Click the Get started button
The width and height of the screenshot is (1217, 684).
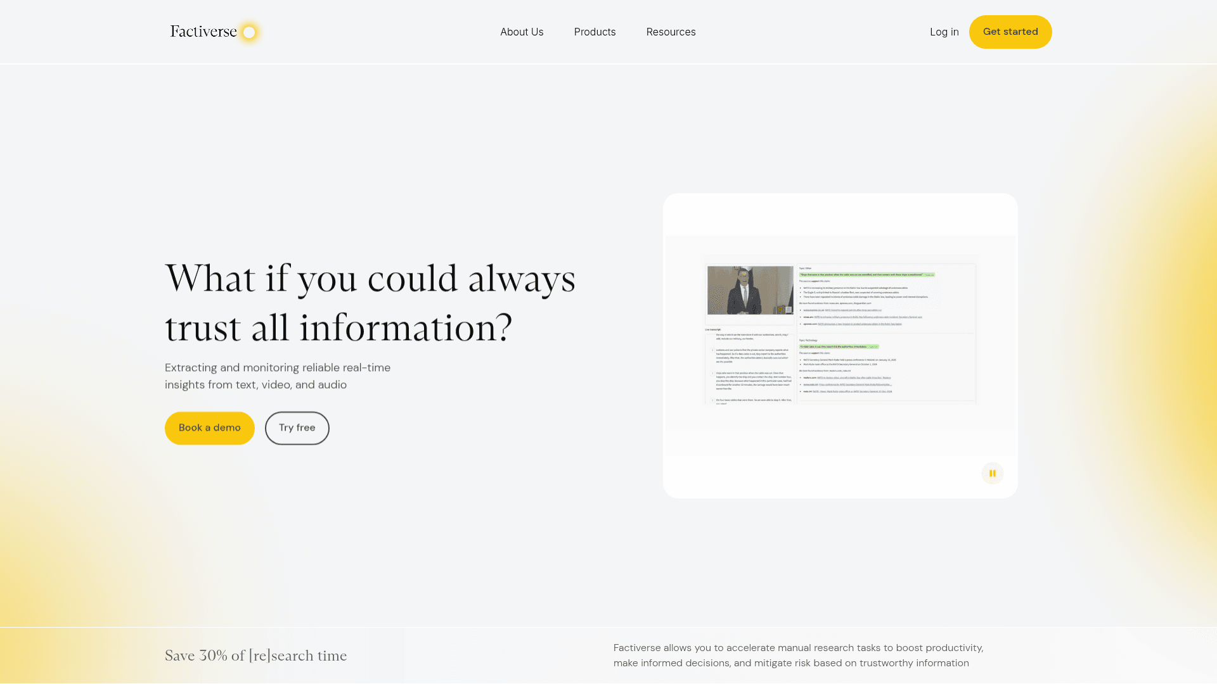point(1010,32)
